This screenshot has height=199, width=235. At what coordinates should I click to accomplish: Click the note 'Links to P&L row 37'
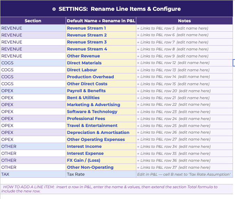184,167
